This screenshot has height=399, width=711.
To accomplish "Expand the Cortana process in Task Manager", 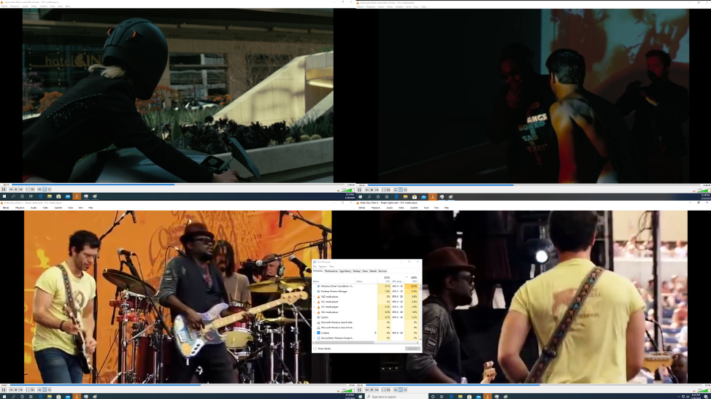I will coord(315,332).
